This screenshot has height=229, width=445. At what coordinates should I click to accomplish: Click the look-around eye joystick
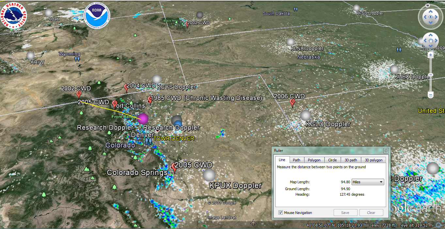click(x=430, y=17)
